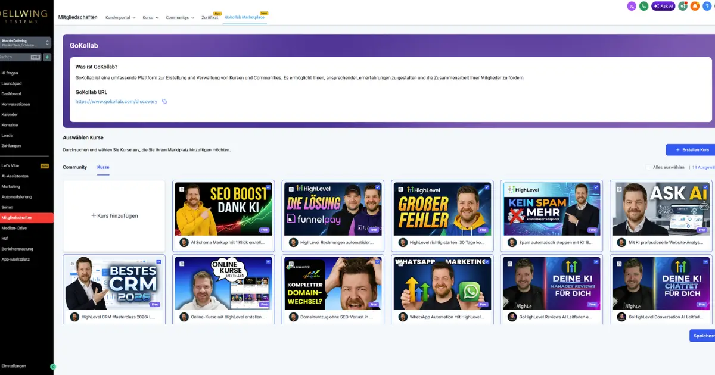
Task: Open the translate language icon
Action: (632, 6)
